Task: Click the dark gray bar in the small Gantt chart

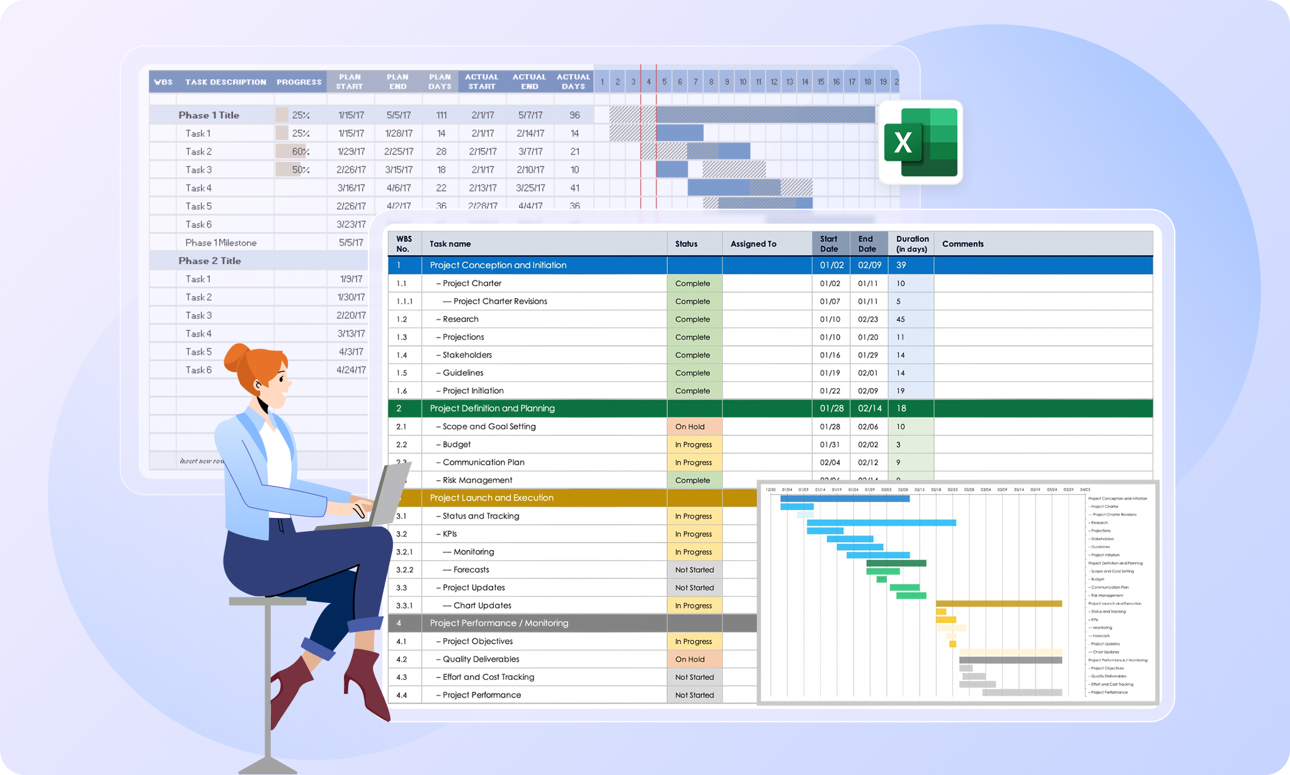Action: 1010,660
